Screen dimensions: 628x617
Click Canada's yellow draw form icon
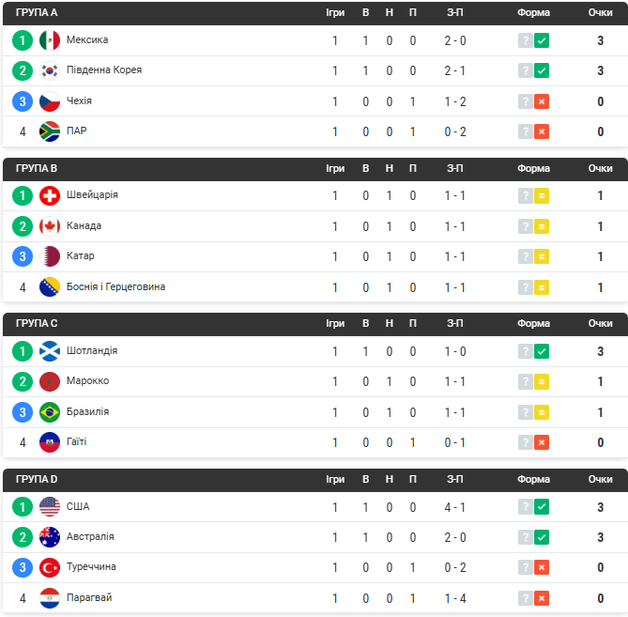pos(542,226)
